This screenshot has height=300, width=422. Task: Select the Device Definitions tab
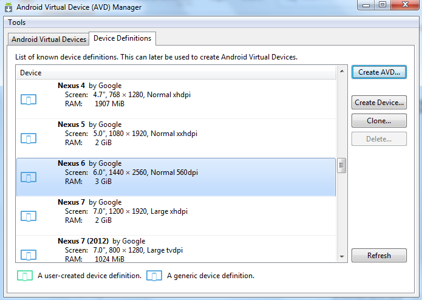tap(123, 38)
